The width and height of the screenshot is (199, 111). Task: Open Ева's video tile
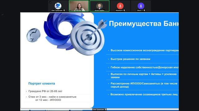point(79,6)
